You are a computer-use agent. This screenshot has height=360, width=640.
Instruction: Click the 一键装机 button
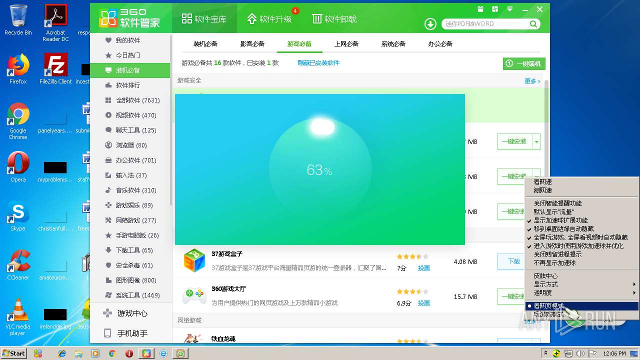click(x=524, y=64)
